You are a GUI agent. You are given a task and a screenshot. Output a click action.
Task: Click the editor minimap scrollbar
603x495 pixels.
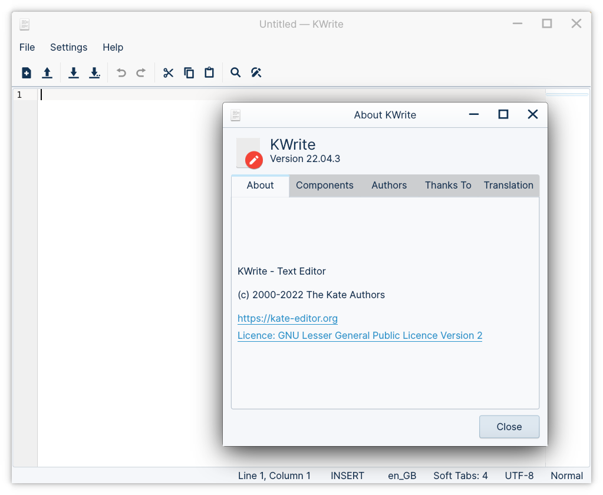[567, 278]
